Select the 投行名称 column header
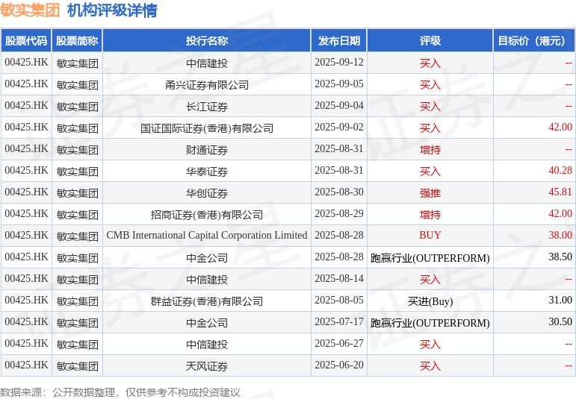 click(x=207, y=41)
